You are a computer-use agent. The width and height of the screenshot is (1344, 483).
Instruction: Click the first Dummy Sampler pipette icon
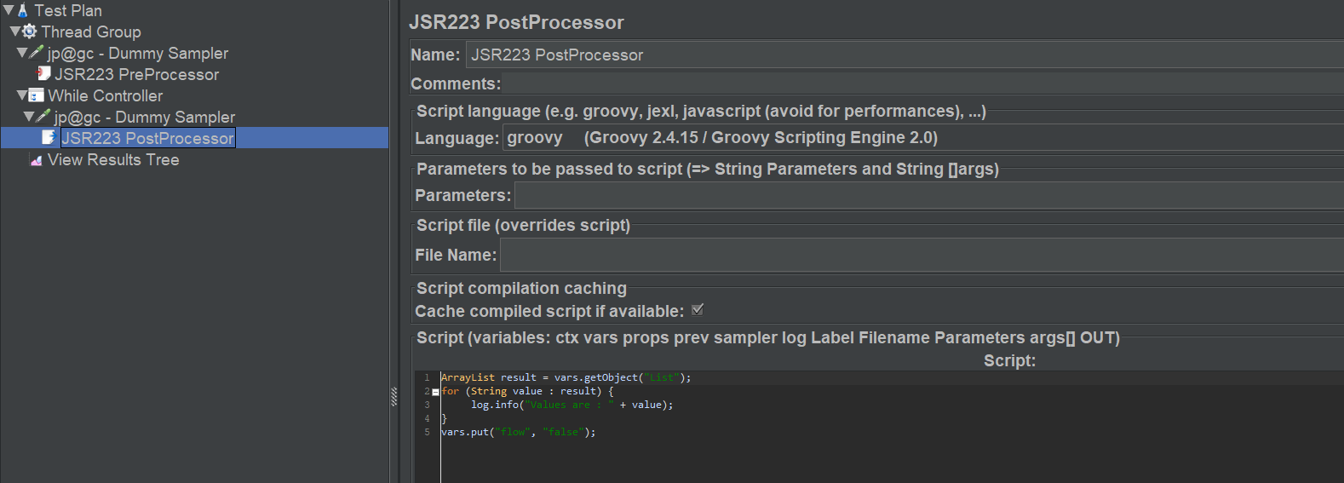(x=37, y=53)
